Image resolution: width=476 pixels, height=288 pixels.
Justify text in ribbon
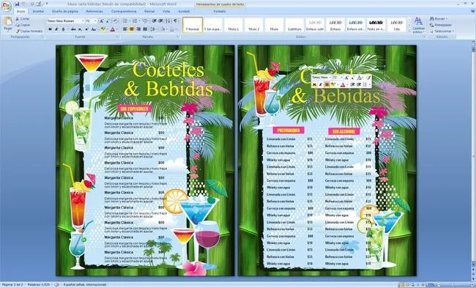click(145, 29)
